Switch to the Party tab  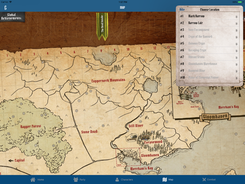79,180
